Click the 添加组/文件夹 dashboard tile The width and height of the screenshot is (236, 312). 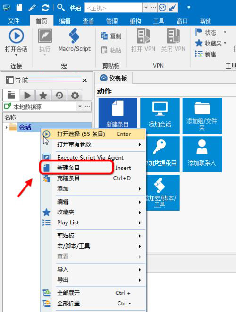tap(202, 116)
